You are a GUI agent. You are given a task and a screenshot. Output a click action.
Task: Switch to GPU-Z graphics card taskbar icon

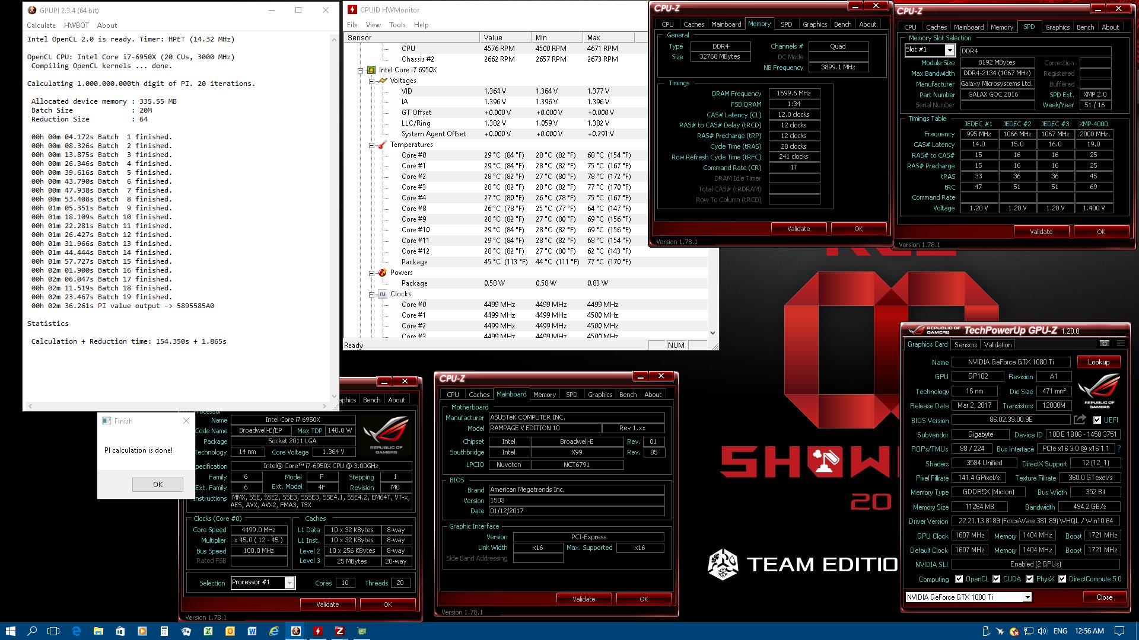tap(362, 631)
